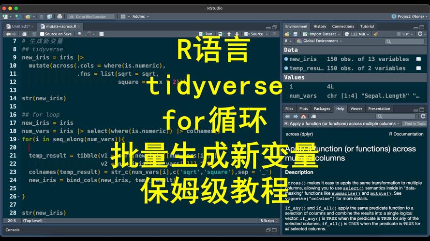The width and height of the screenshot is (430, 241).
Task: Open the Connections tab
Action: (343, 27)
